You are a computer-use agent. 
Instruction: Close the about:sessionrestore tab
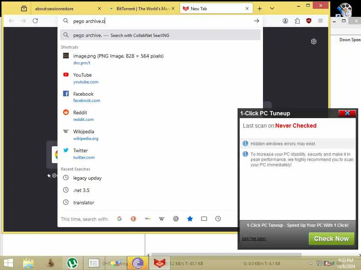(99, 9)
